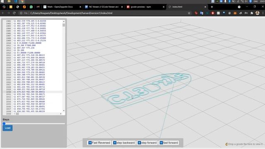Click the white square extension icon
The height and width of the screenshot is (149, 265).
218,13
